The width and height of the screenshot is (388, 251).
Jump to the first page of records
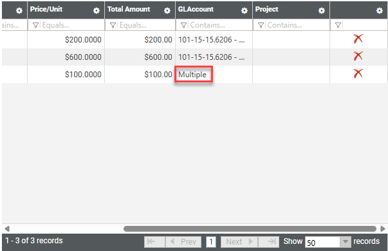point(154,241)
